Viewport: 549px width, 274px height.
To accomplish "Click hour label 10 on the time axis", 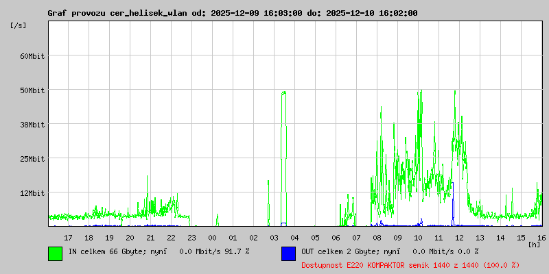I will point(418,238).
